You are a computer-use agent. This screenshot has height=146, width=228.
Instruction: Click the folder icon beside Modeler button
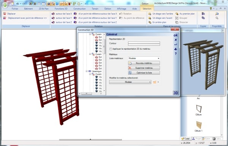(155, 82)
